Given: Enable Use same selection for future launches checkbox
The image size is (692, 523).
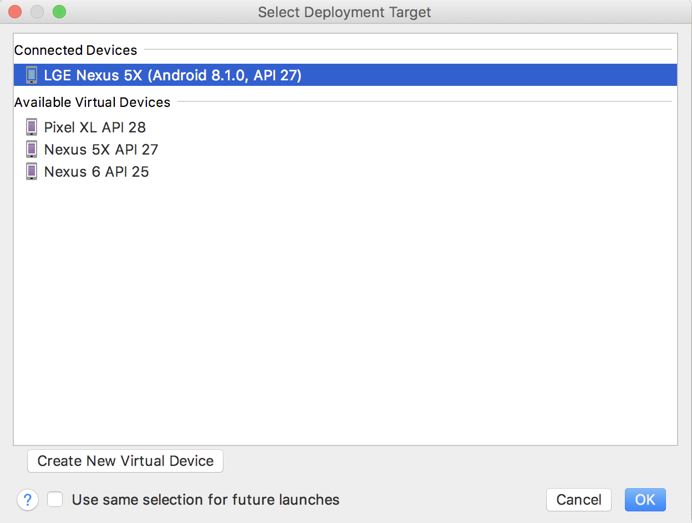Looking at the screenshot, I should (x=55, y=499).
